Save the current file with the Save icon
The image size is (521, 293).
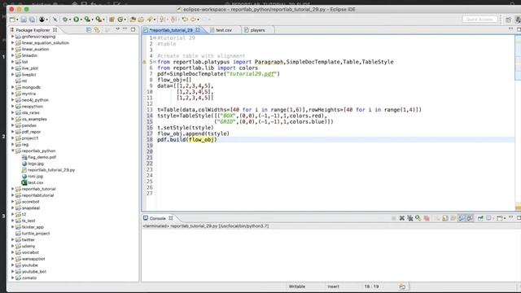coord(24,20)
